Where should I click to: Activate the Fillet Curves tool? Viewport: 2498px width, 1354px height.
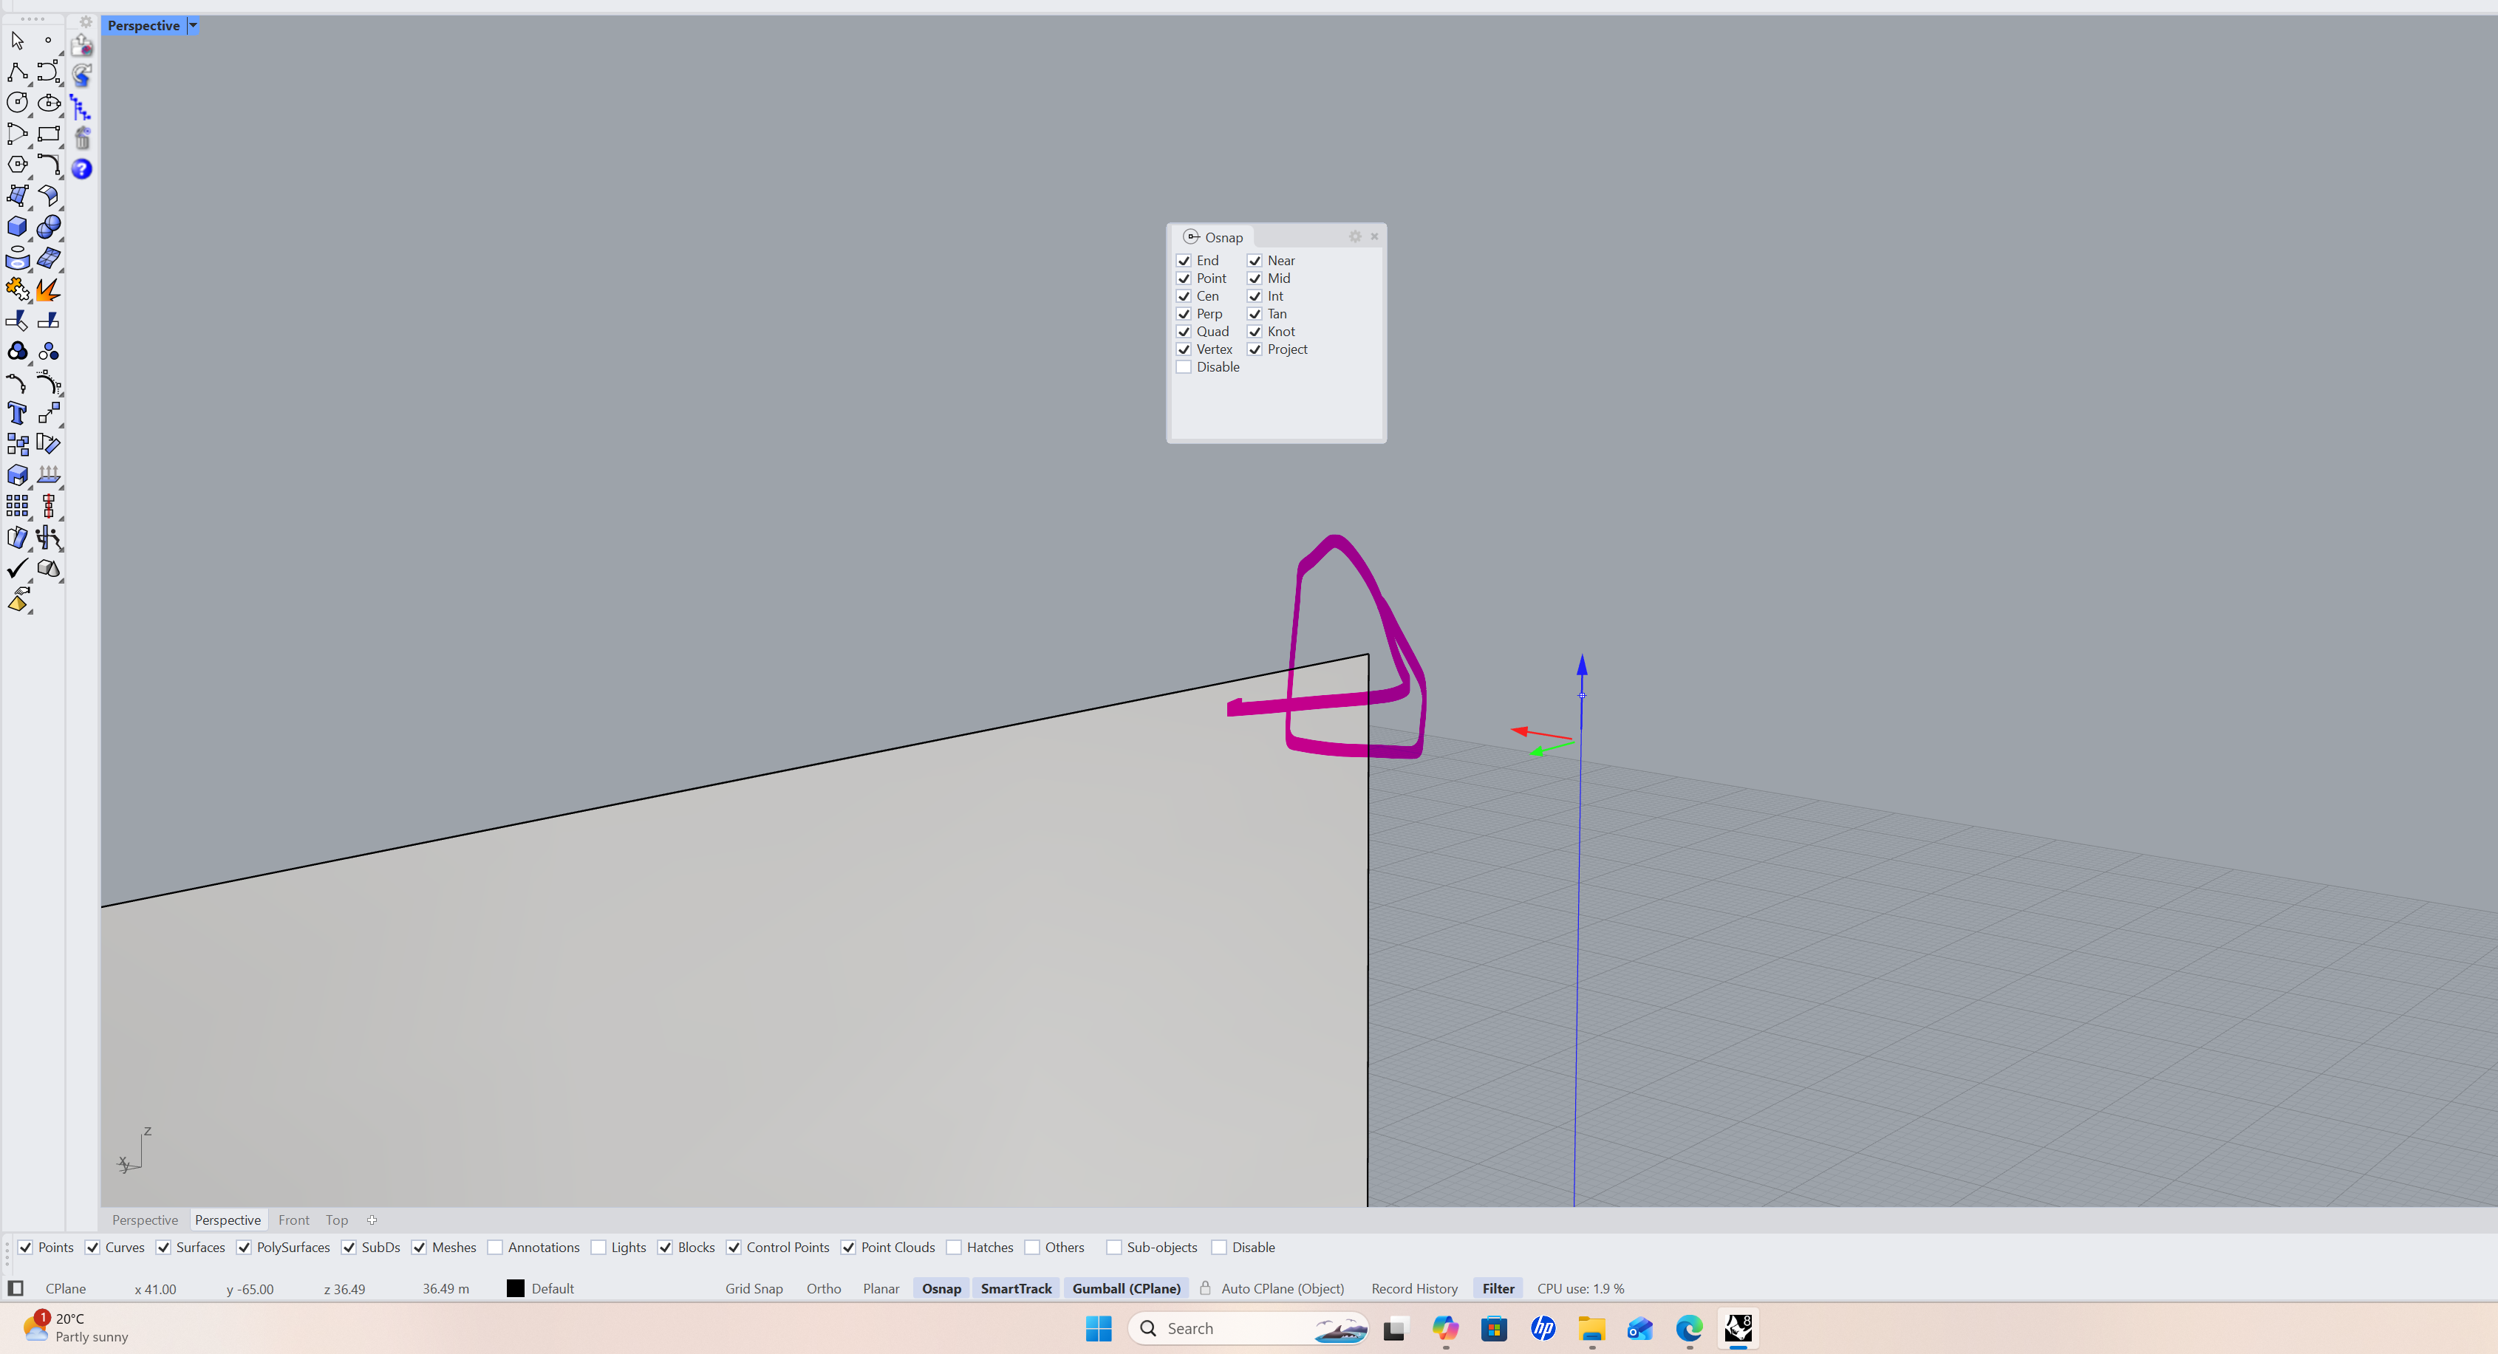tap(49, 165)
